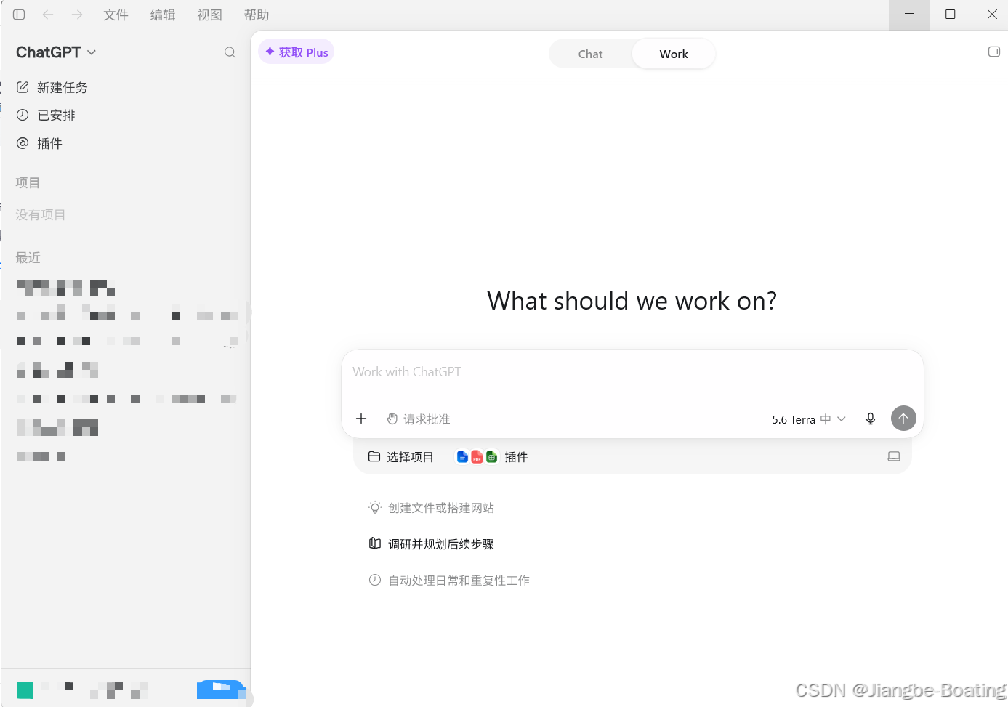The width and height of the screenshot is (1008, 707).
Task: Select 自动处理日常和重复性工作 suggestion
Action: tap(449, 581)
